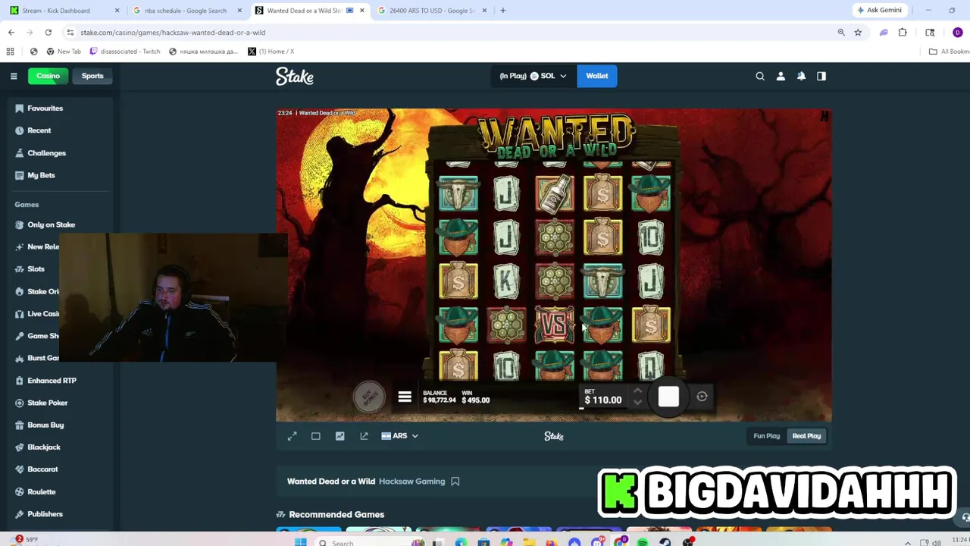The width and height of the screenshot is (970, 546).
Task: Switch to the Sports section
Action: [x=92, y=76]
